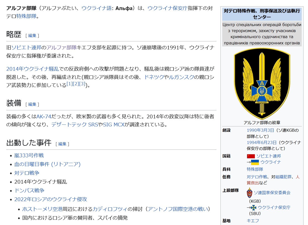Click the Ukrainian name Центр спеціальних операцій text
308x225 pixels.
[x=262, y=34]
